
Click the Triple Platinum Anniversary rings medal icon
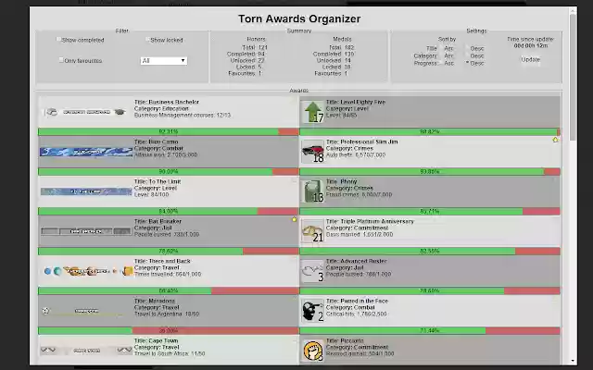tap(313, 231)
